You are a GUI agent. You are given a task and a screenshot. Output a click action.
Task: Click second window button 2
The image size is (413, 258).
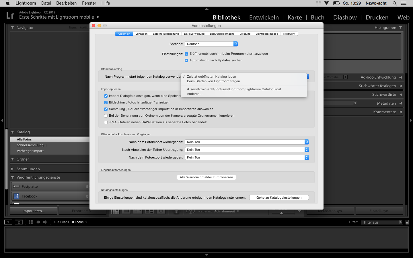(x=19, y=222)
